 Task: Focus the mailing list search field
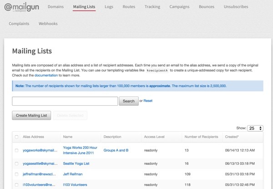coord(65,101)
